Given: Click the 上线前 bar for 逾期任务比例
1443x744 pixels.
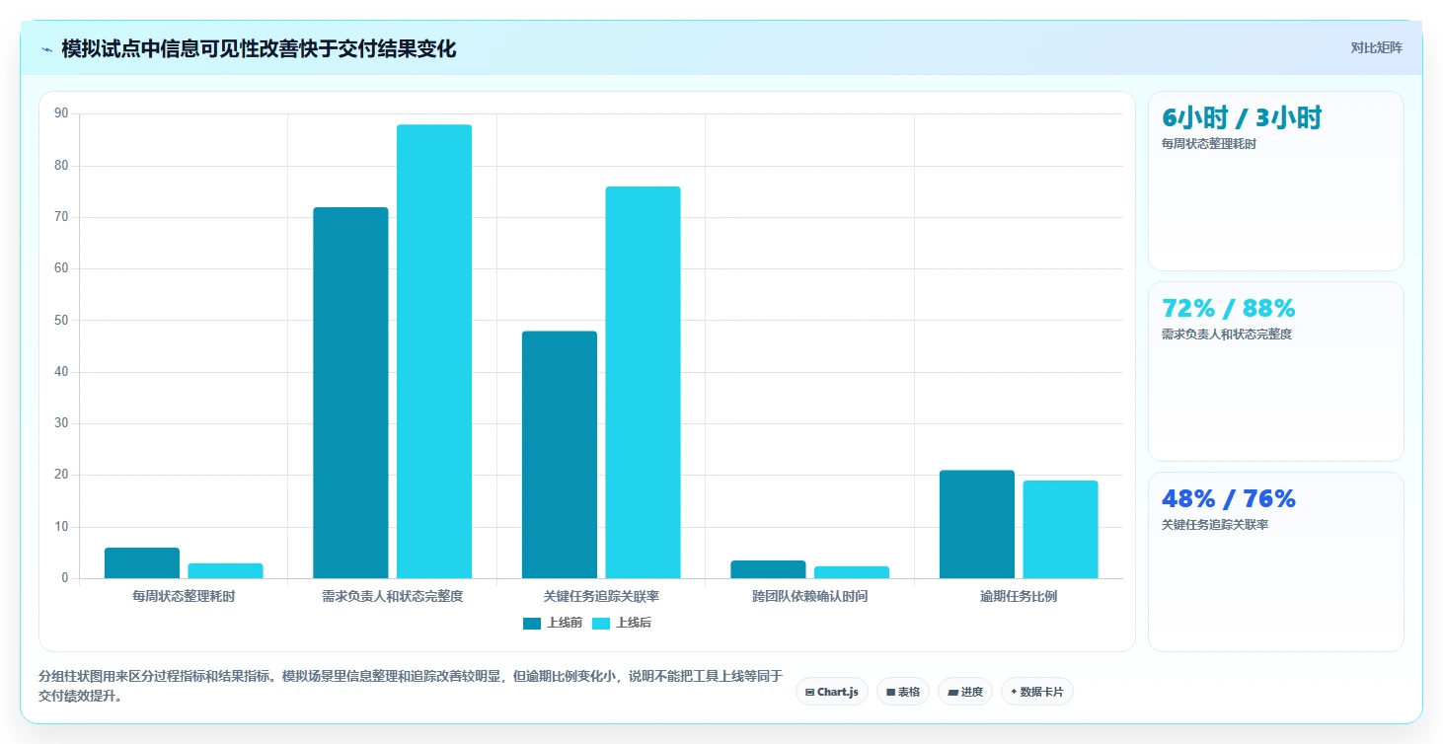Looking at the screenshot, I should [x=977, y=524].
